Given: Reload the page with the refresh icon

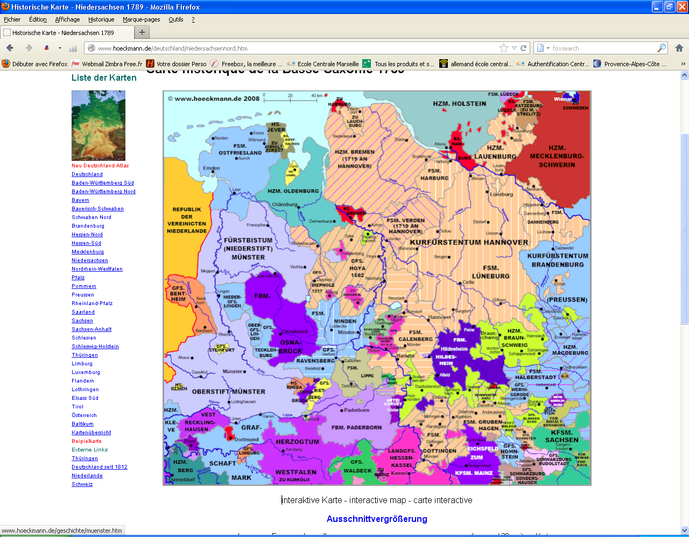Looking at the screenshot, I should coord(523,48).
